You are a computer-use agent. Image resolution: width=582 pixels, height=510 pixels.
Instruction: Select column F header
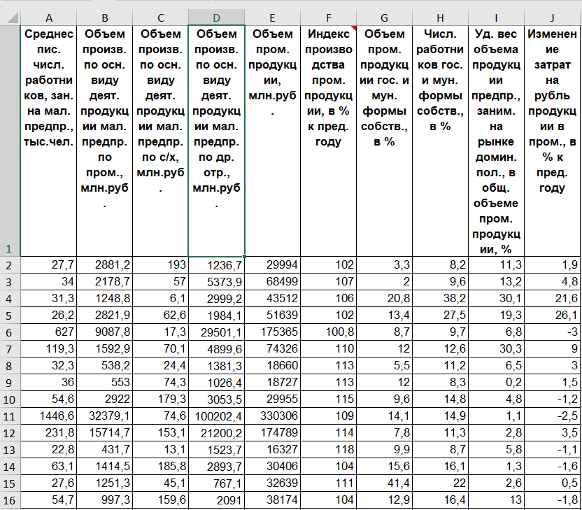click(x=329, y=17)
